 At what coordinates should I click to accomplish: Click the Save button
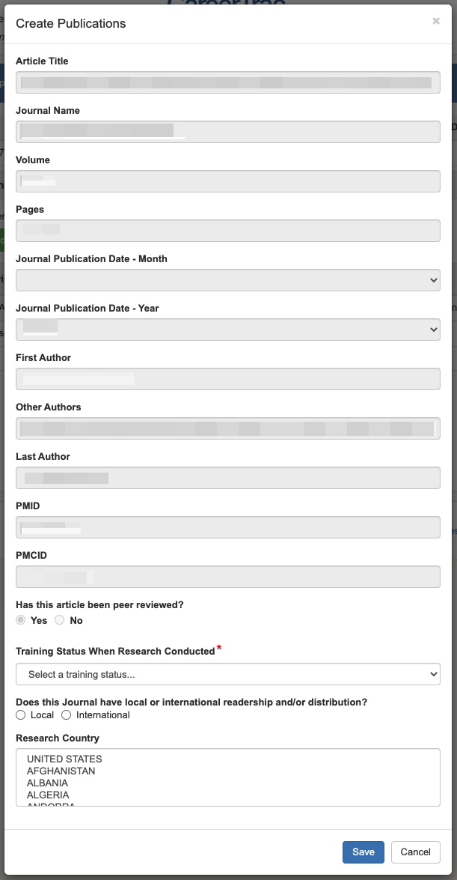click(x=364, y=852)
